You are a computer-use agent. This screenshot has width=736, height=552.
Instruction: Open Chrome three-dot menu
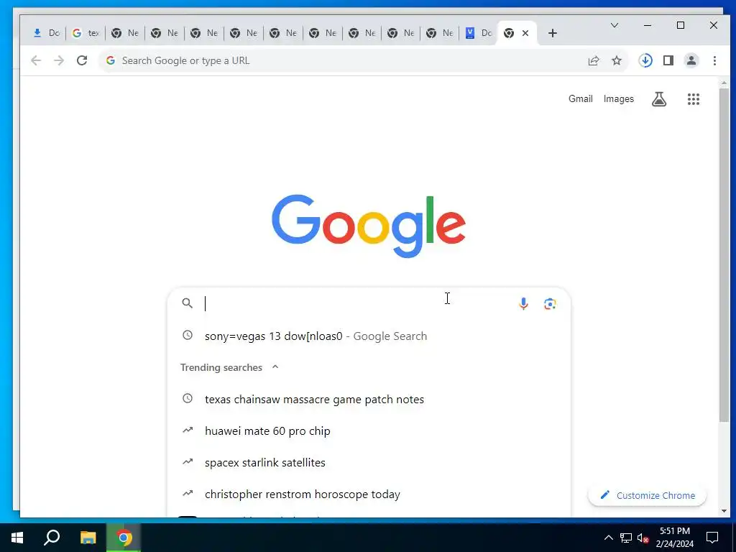(x=714, y=60)
